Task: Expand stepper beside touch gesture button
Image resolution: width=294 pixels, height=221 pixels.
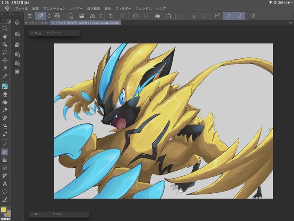Action: [x=49, y=16]
